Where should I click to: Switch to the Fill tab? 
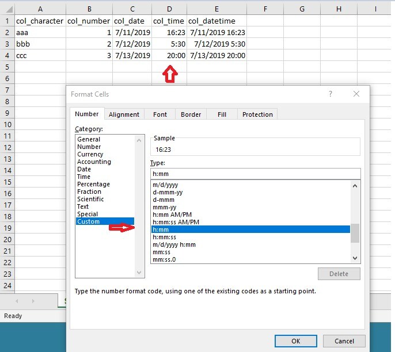coord(222,114)
